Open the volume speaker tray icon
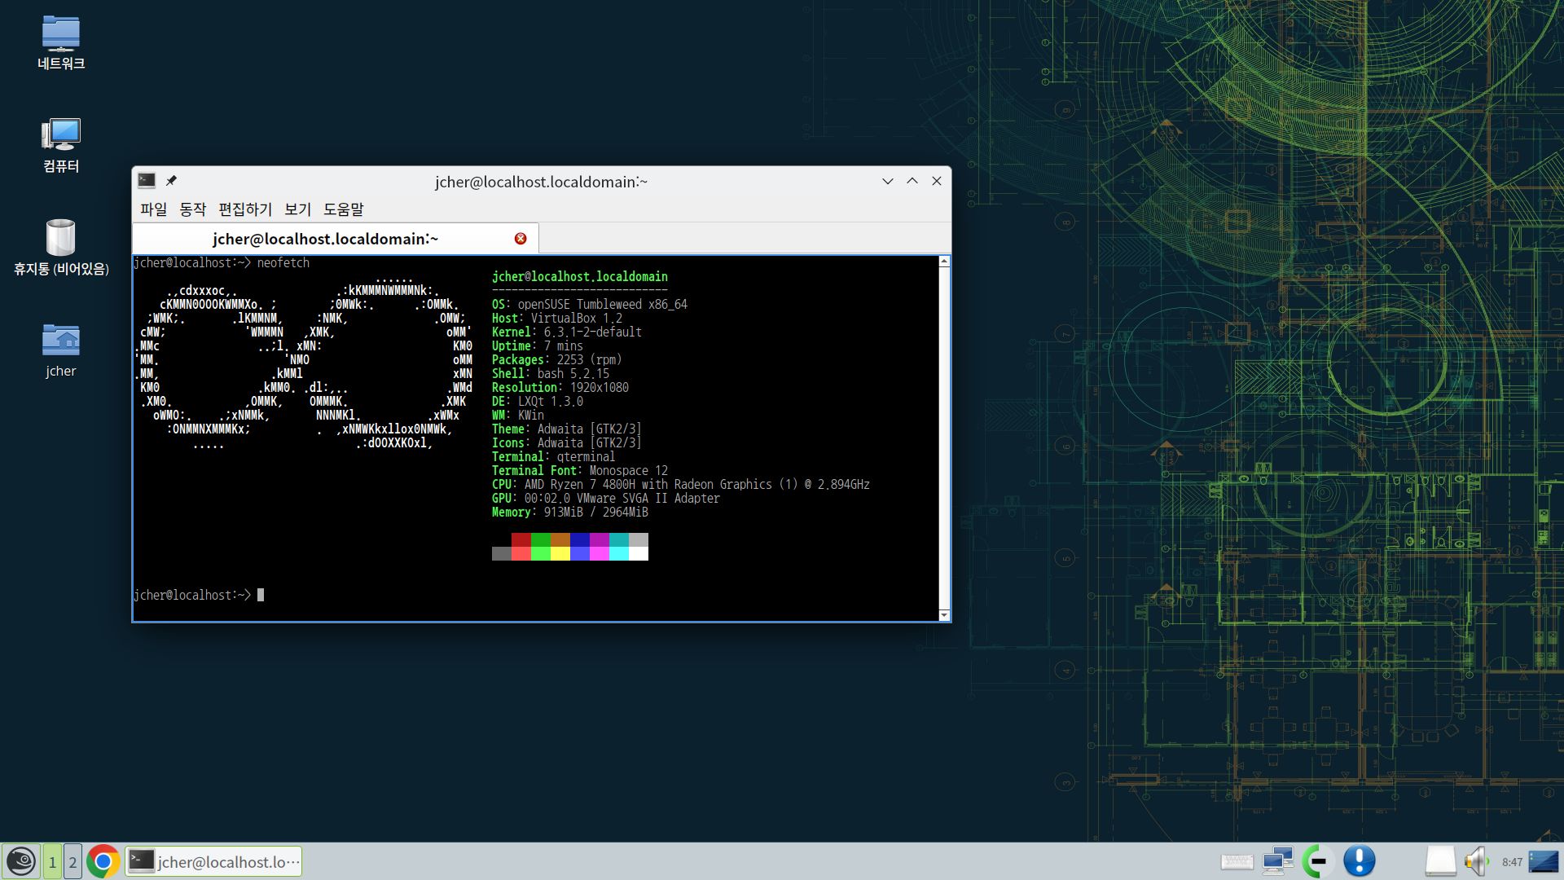The image size is (1564, 880). 1476,861
